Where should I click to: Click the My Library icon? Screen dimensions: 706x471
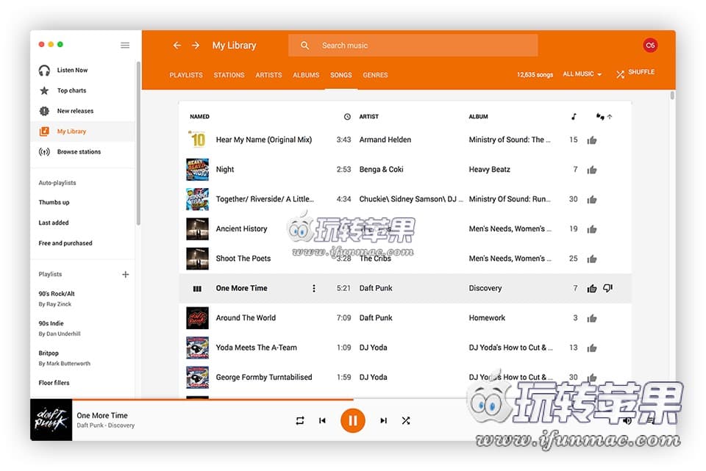(x=44, y=132)
